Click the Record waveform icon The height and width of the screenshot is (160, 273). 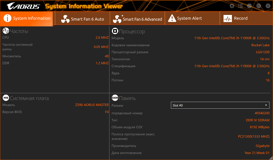point(228,18)
